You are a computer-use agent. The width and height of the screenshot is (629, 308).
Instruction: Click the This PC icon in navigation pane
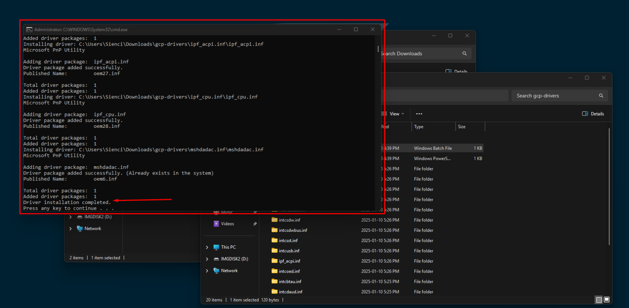(216, 247)
